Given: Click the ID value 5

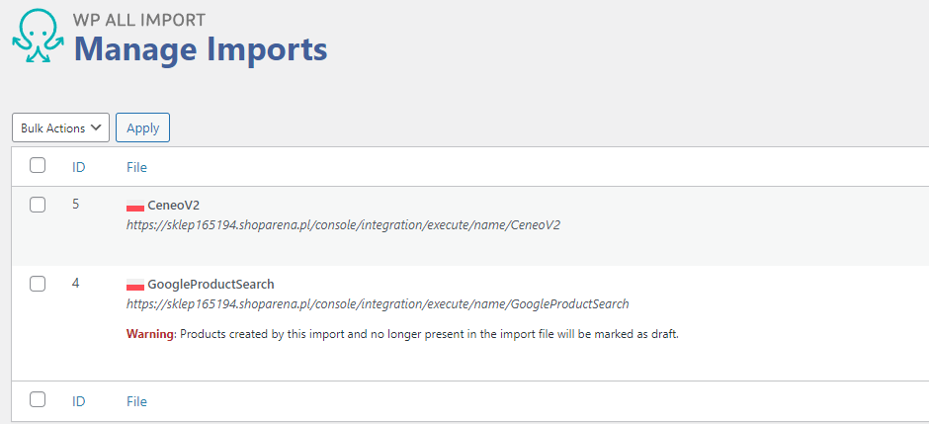Looking at the screenshot, I should pyautogui.click(x=75, y=205).
